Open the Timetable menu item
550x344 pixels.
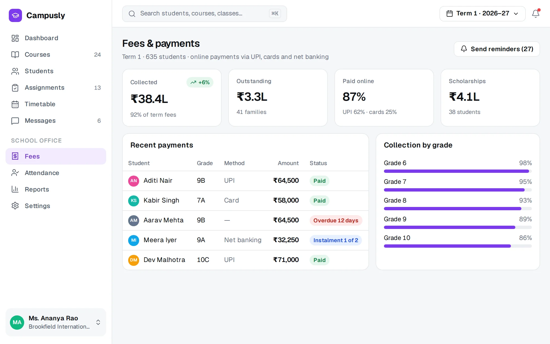[x=56, y=104]
